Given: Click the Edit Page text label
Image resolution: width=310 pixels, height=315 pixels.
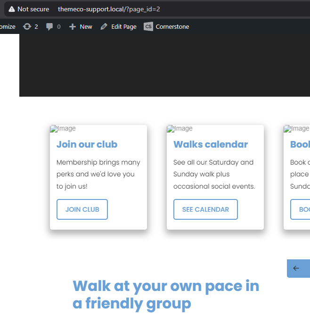Looking at the screenshot, I should (x=123, y=26).
